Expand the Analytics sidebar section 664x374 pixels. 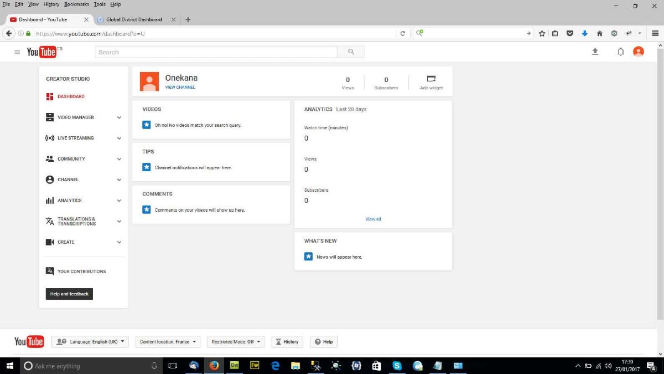pos(119,201)
